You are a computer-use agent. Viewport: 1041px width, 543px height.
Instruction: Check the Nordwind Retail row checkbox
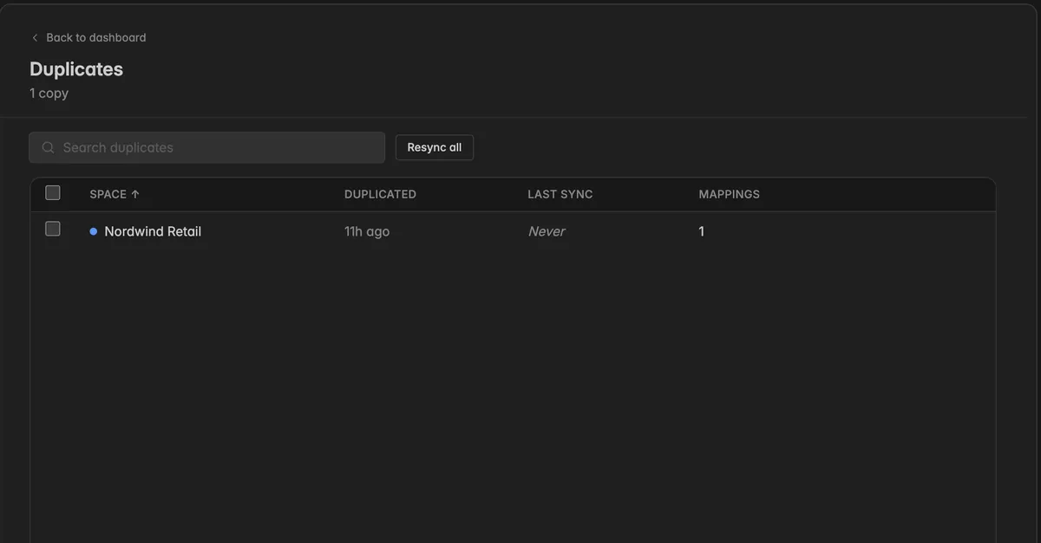[x=53, y=229]
